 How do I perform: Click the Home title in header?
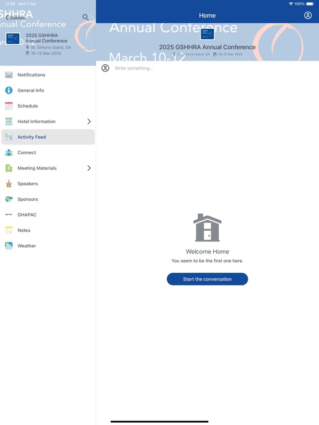point(207,15)
